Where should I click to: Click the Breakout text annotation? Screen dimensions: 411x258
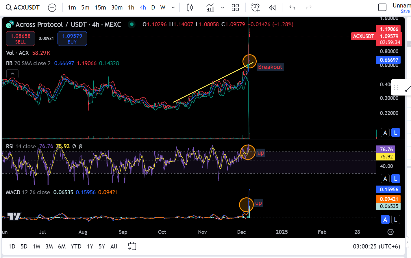click(x=270, y=67)
